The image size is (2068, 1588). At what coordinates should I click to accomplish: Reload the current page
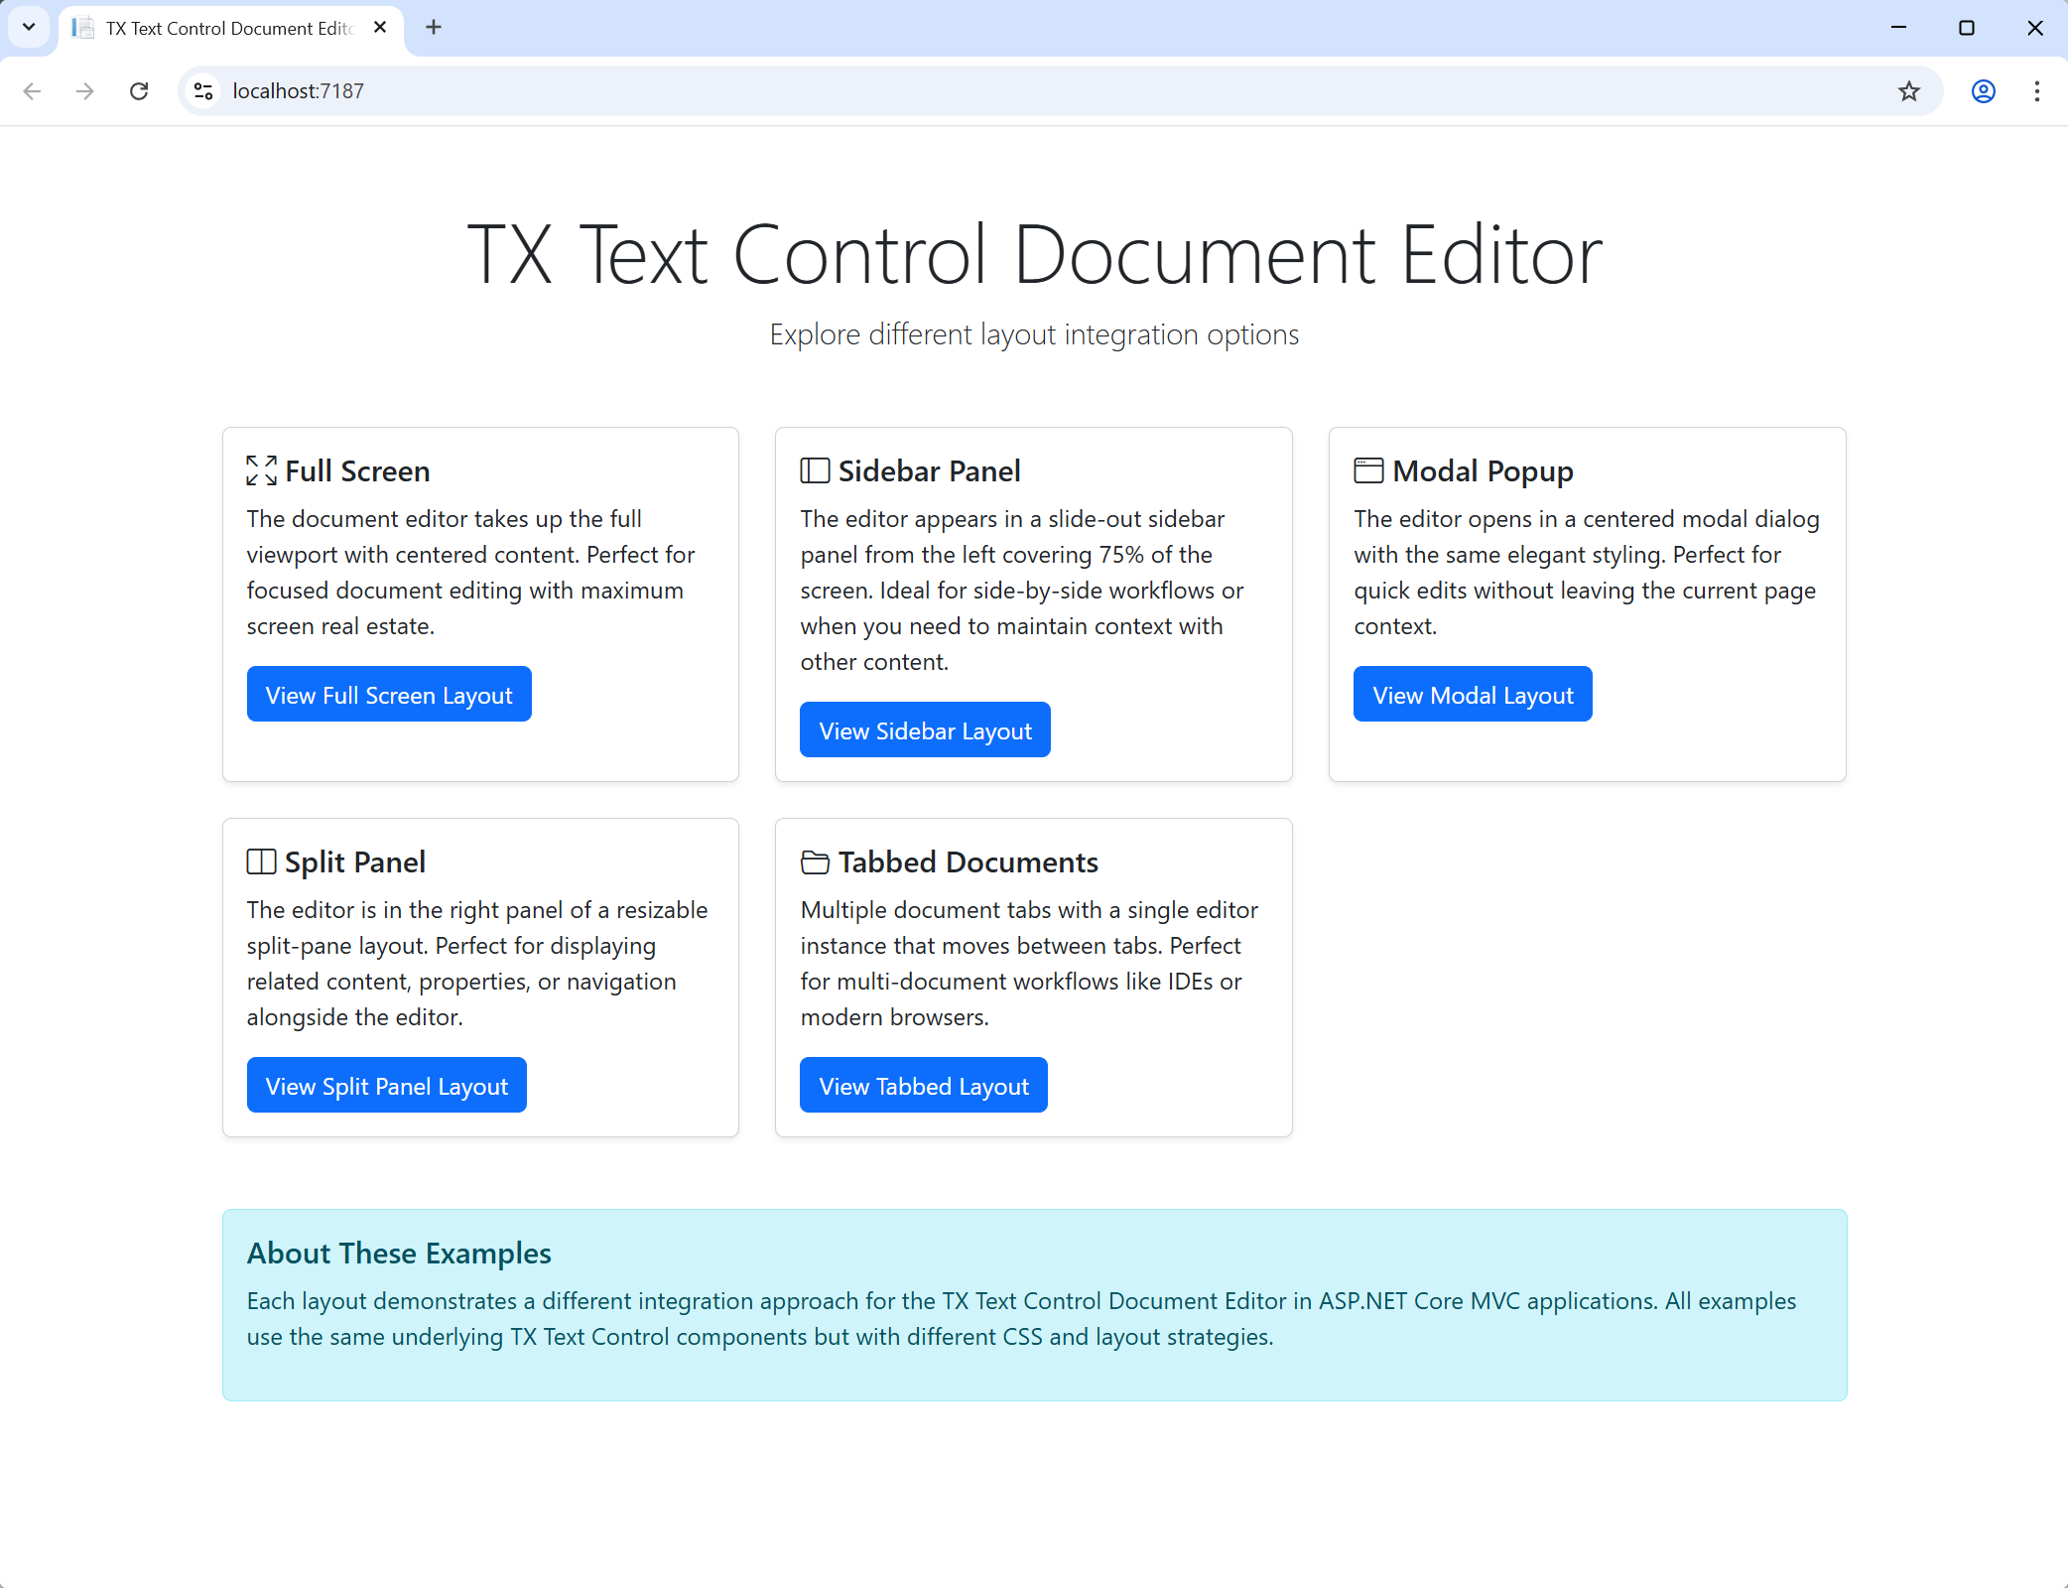point(139,90)
